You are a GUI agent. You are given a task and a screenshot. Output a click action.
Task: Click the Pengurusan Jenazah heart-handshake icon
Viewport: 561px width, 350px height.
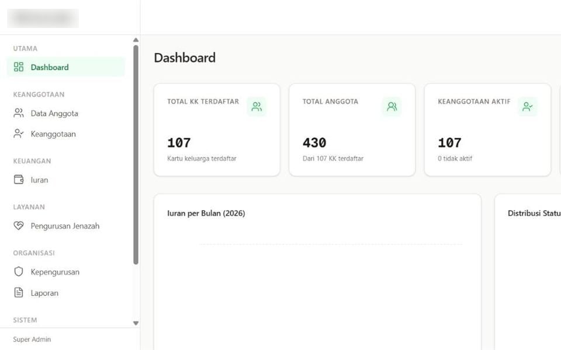tap(19, 225)
